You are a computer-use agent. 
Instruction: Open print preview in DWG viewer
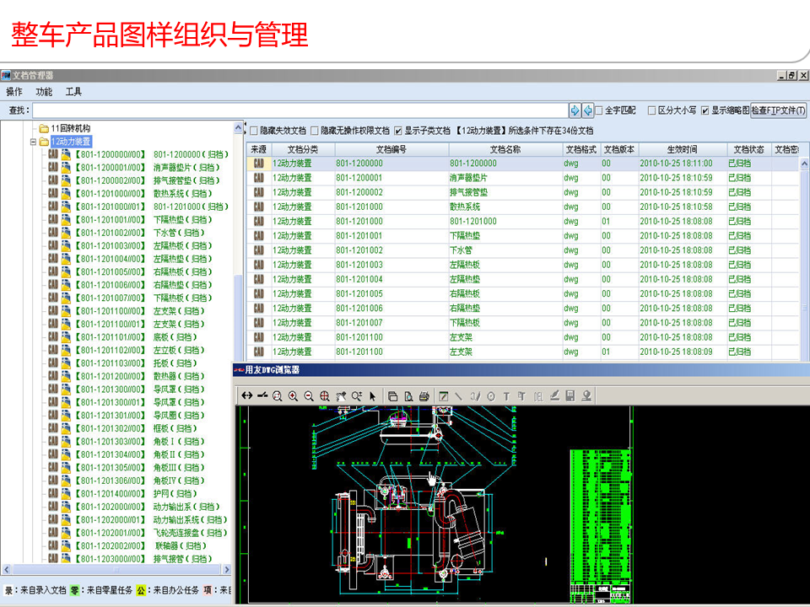pyautogui.click(x=408, y=396)
